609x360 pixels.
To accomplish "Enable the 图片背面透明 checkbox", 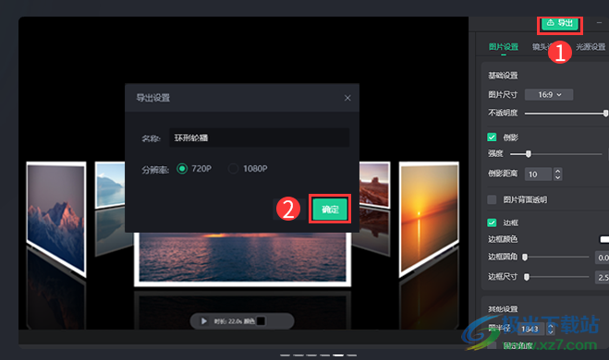I will click(492, 199).
